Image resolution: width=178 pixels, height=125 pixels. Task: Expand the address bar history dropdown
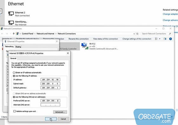pyautogui.click(x=134, y=34)
